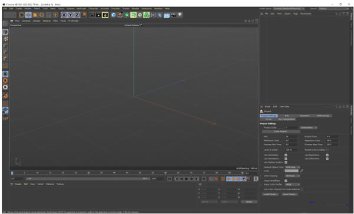Click the preview range slider bar
354x214 pixels.
[x=88, y=179]
